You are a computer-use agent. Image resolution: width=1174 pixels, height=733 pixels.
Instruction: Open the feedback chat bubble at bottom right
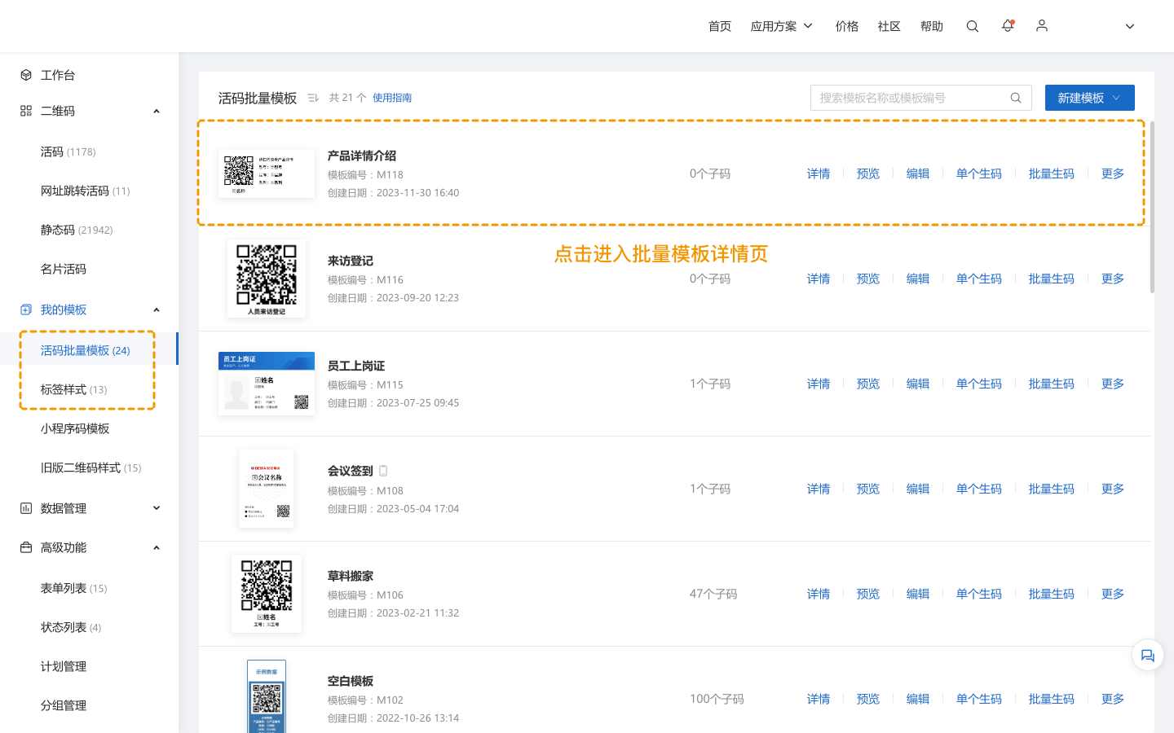click(1147, 655)
